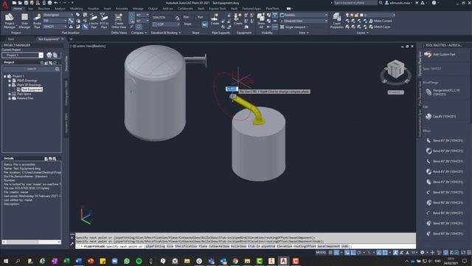This screenshot has height=266, width=472.
Task: Open the Home ribbon tab
Action: click(x=18, y=9)
